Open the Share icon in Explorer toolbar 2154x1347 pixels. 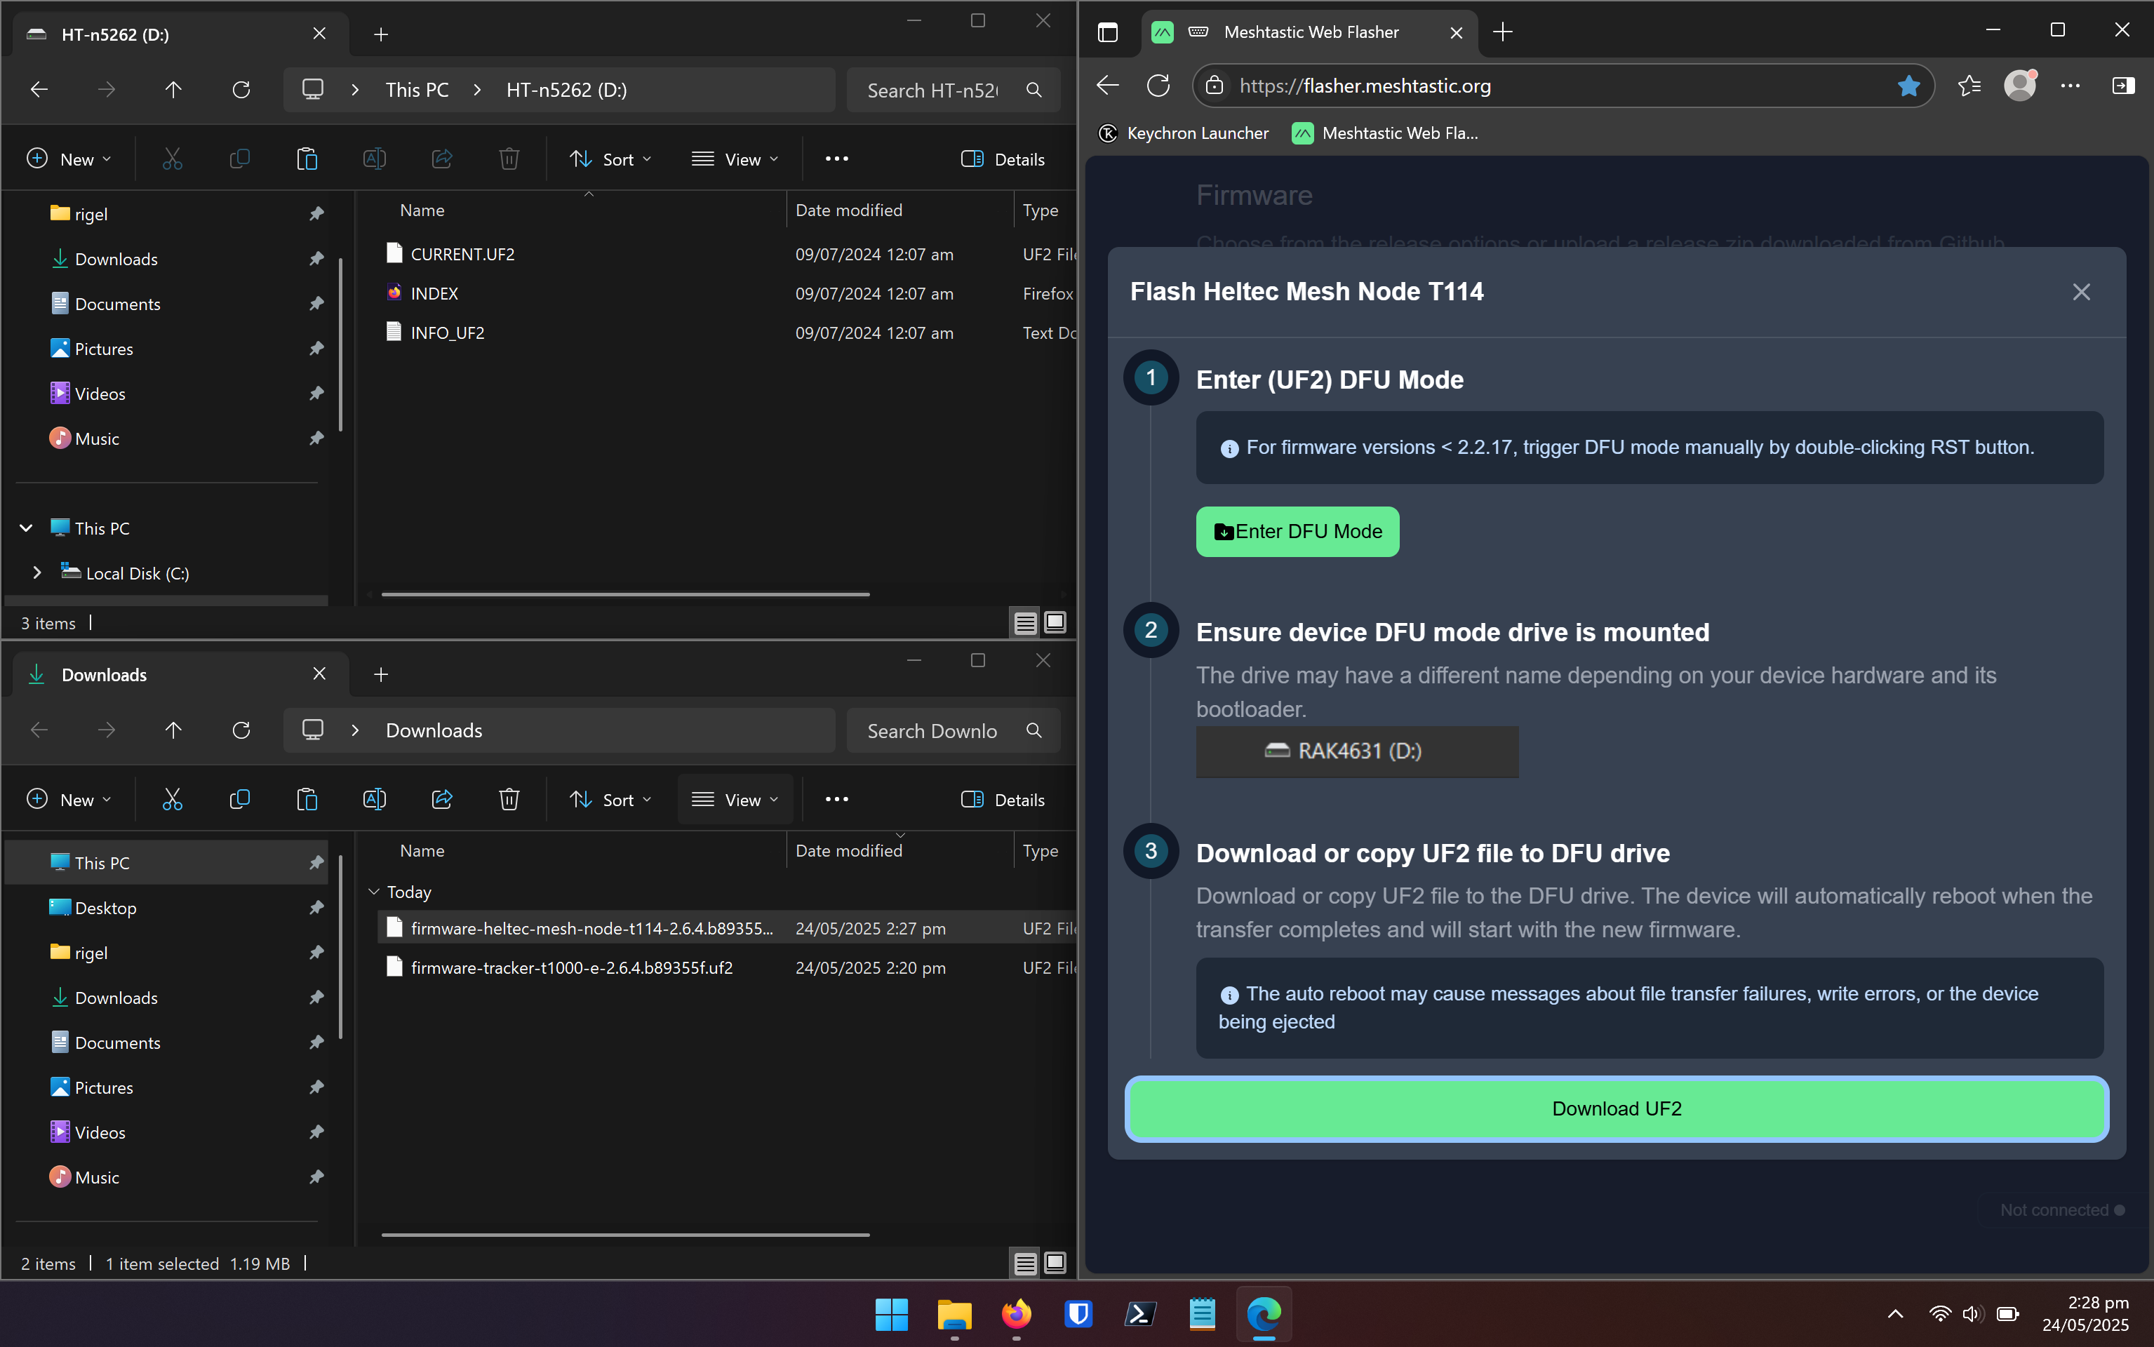pos(443,159)
